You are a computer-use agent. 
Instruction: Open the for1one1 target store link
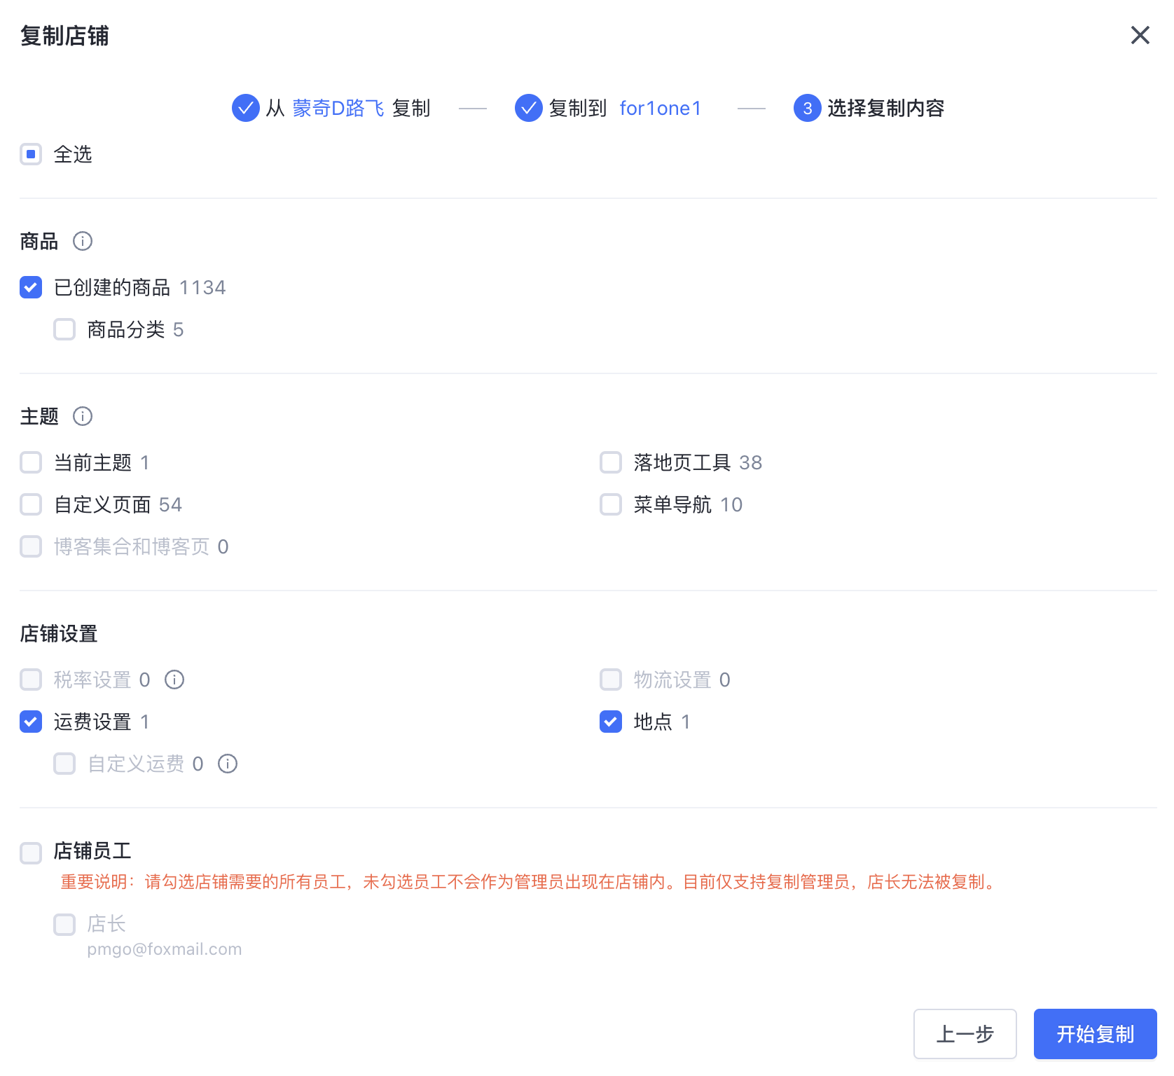tap(661, 108)
